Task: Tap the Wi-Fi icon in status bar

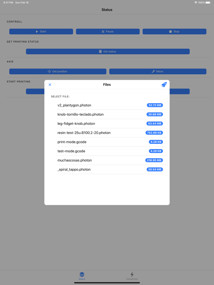Action: 196,3
